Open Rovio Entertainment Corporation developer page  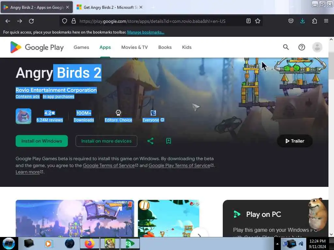point(56,90)
